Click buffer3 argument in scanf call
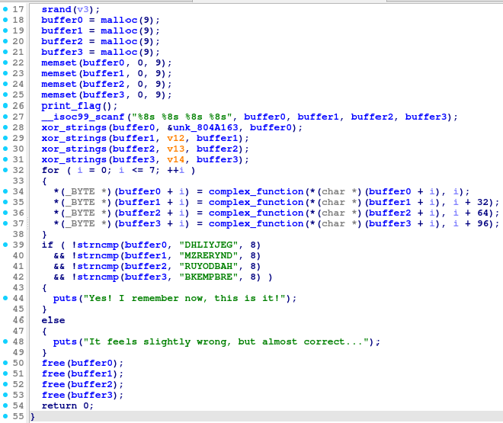The height and width of the screenshot is (423, 503). [x=426, y=117]
